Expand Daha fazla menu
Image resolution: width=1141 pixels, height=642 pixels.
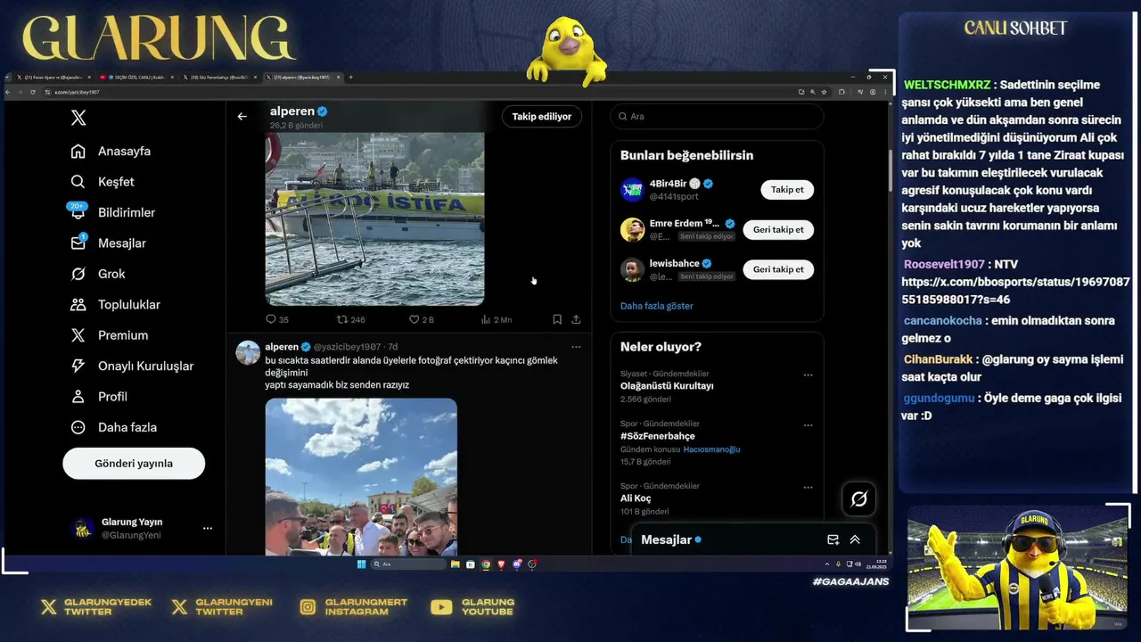[x=114, y=427]
